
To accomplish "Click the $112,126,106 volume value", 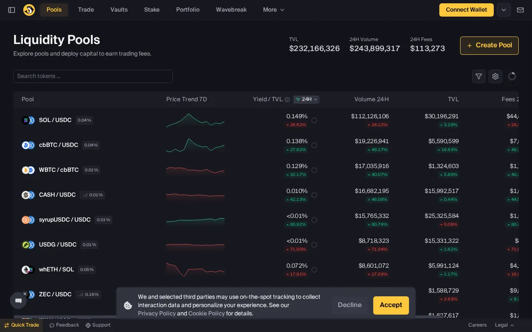I will [370, 117].
